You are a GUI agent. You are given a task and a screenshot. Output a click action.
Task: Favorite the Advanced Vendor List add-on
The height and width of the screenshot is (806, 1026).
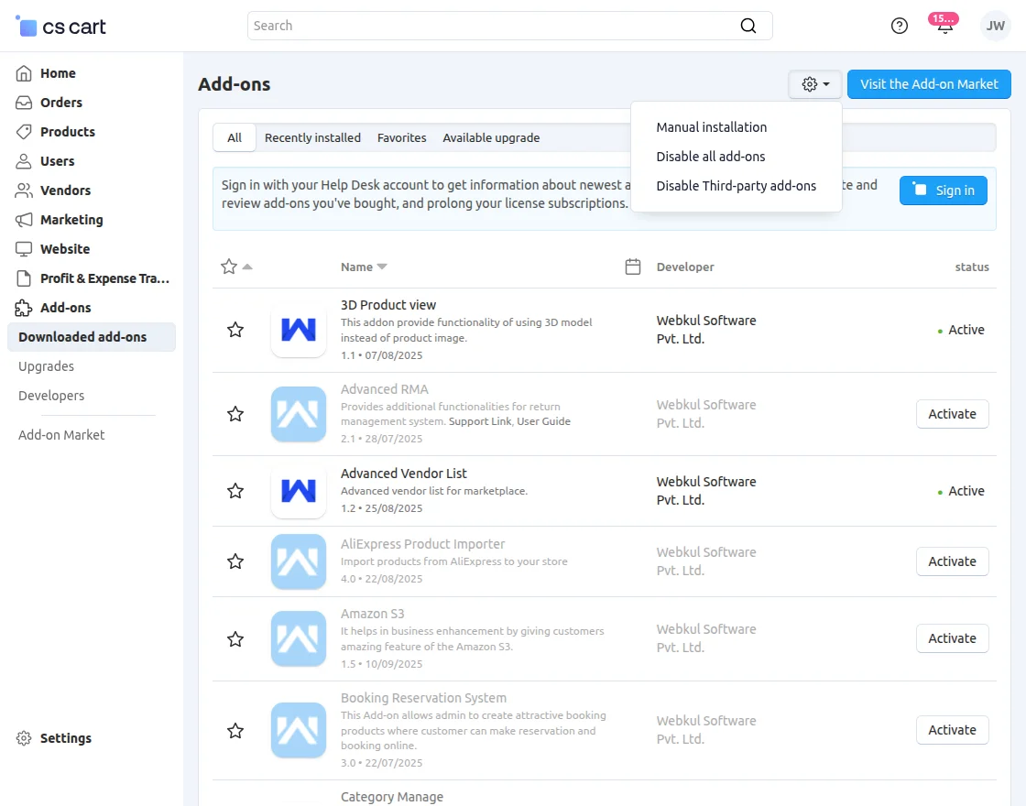coord(235,491)
